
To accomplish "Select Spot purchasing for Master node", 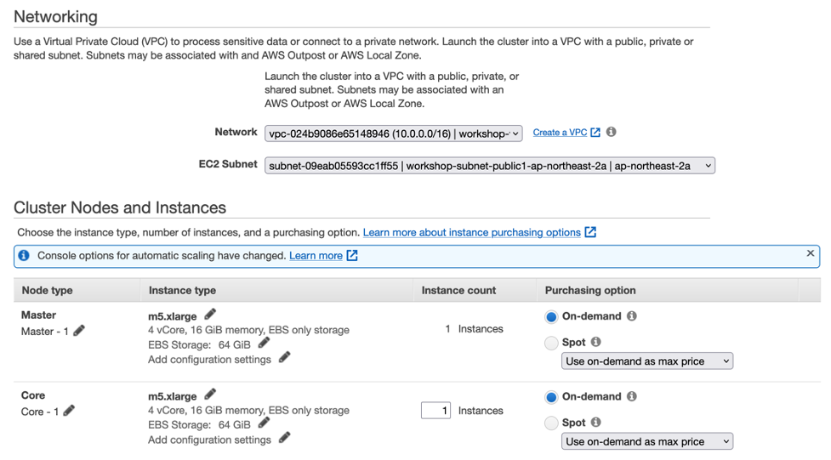I will click(x=551, y=343).
